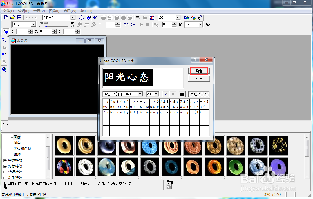Expand the 对象特效 tree node
313x199 pixels.
point(5,166)
